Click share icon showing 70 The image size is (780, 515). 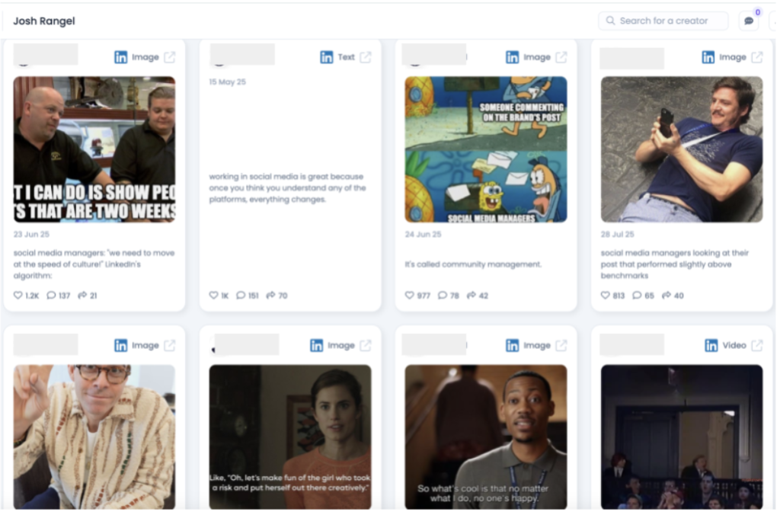272,296
